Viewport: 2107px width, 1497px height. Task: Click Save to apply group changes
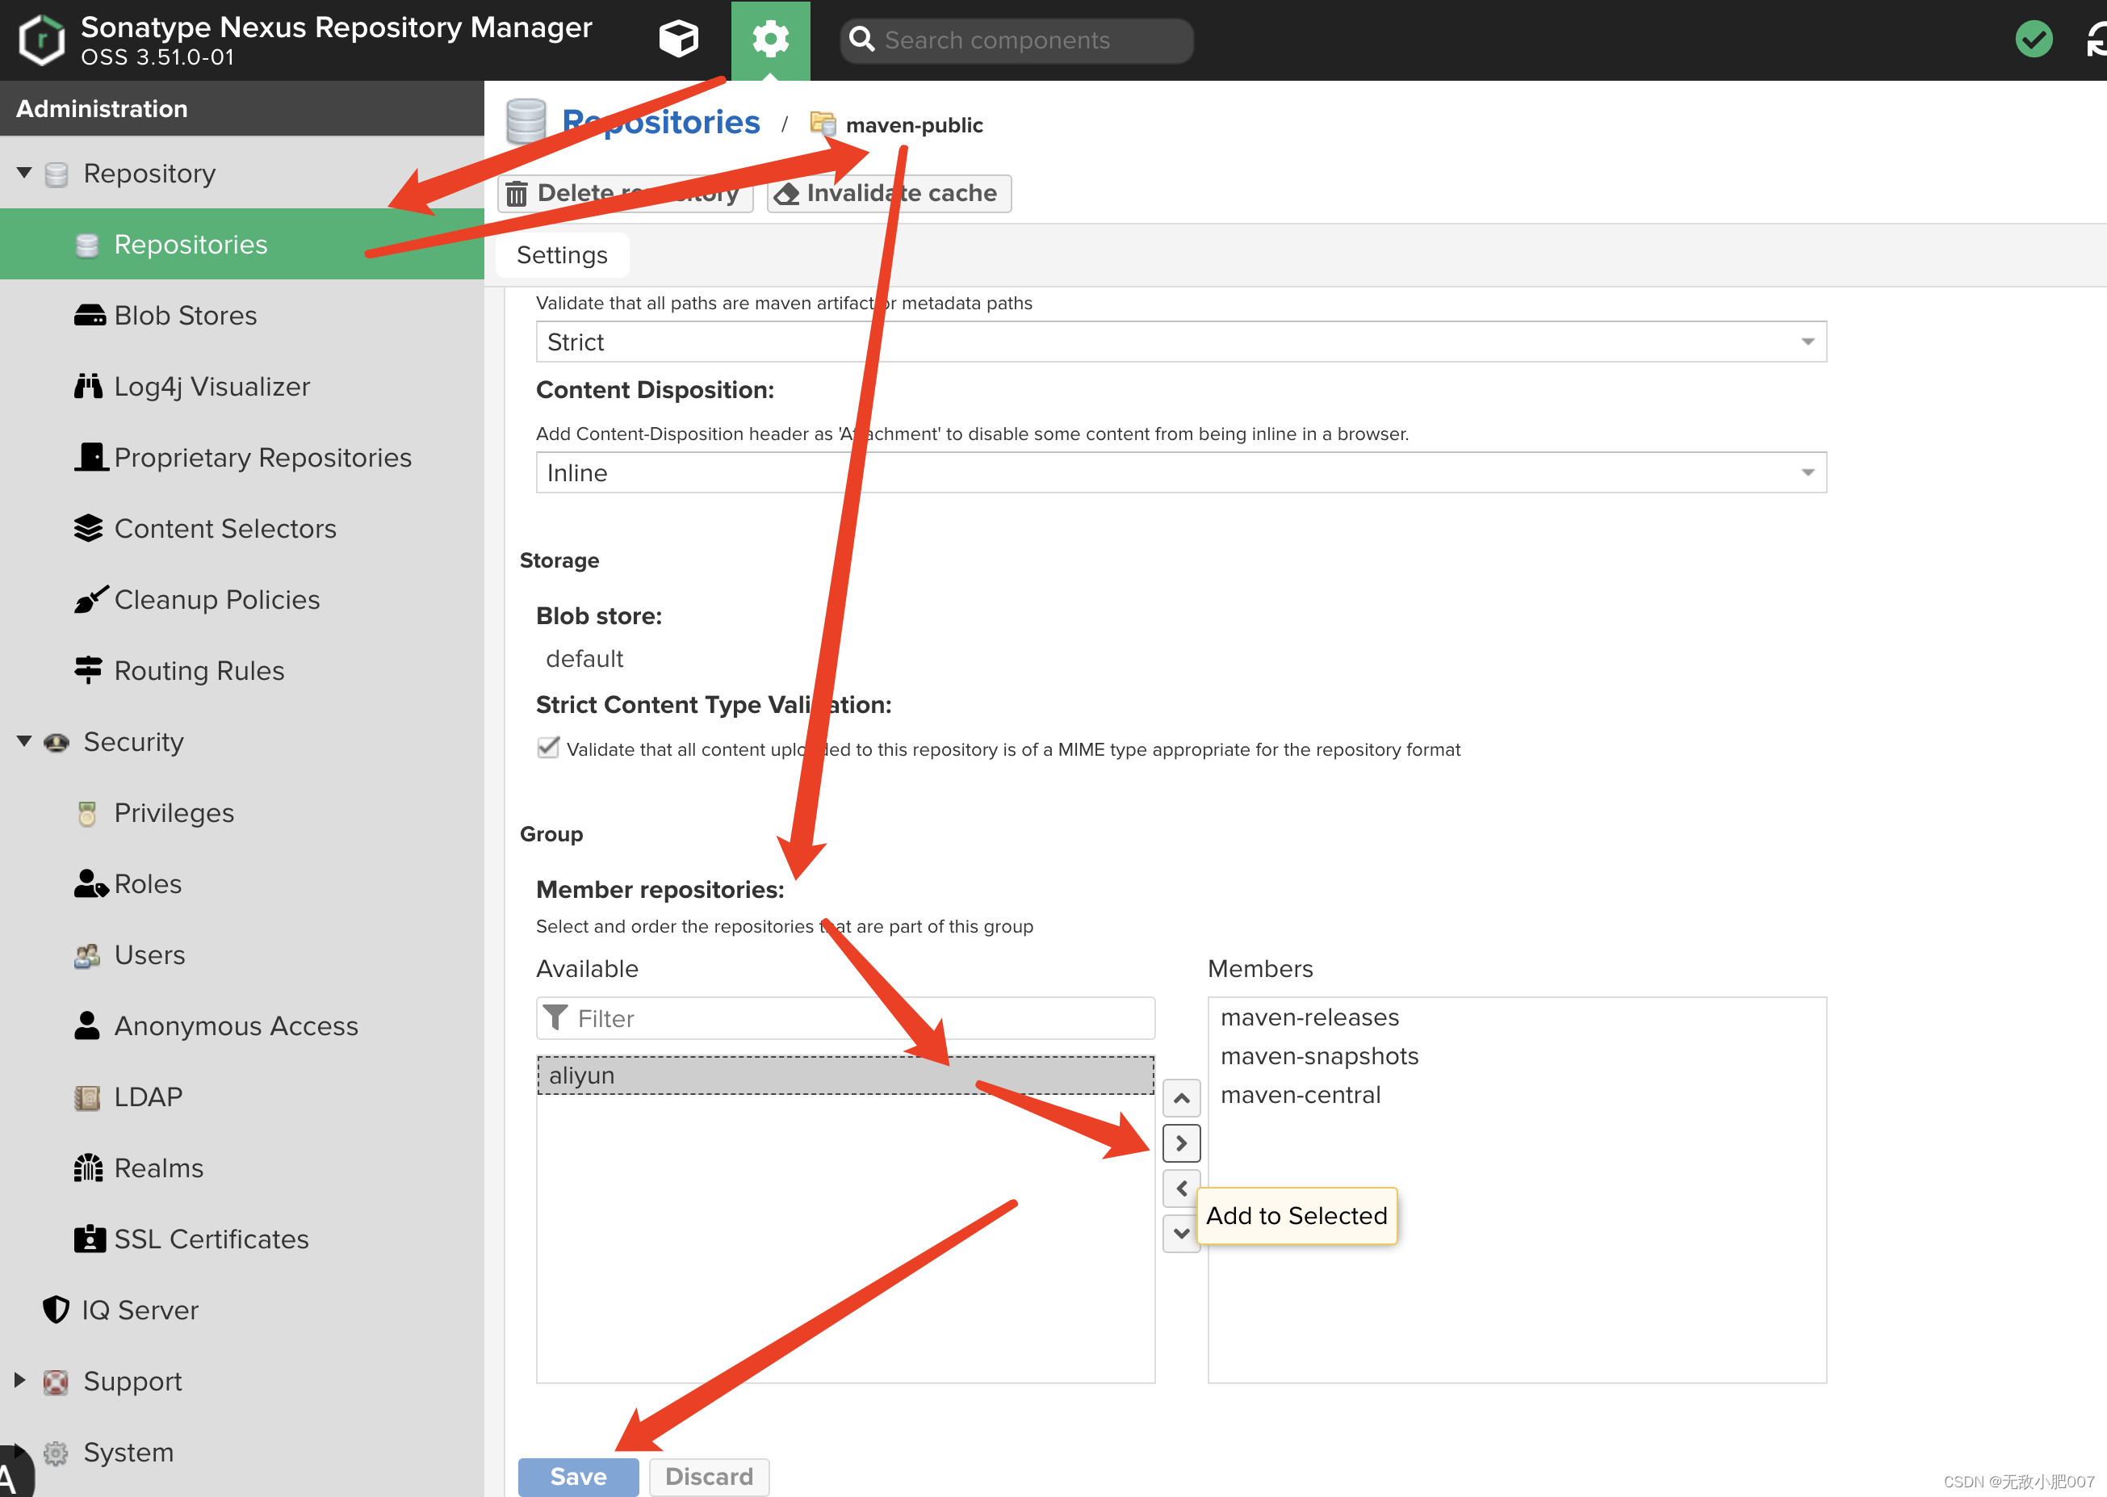(x=578, y=1476)
